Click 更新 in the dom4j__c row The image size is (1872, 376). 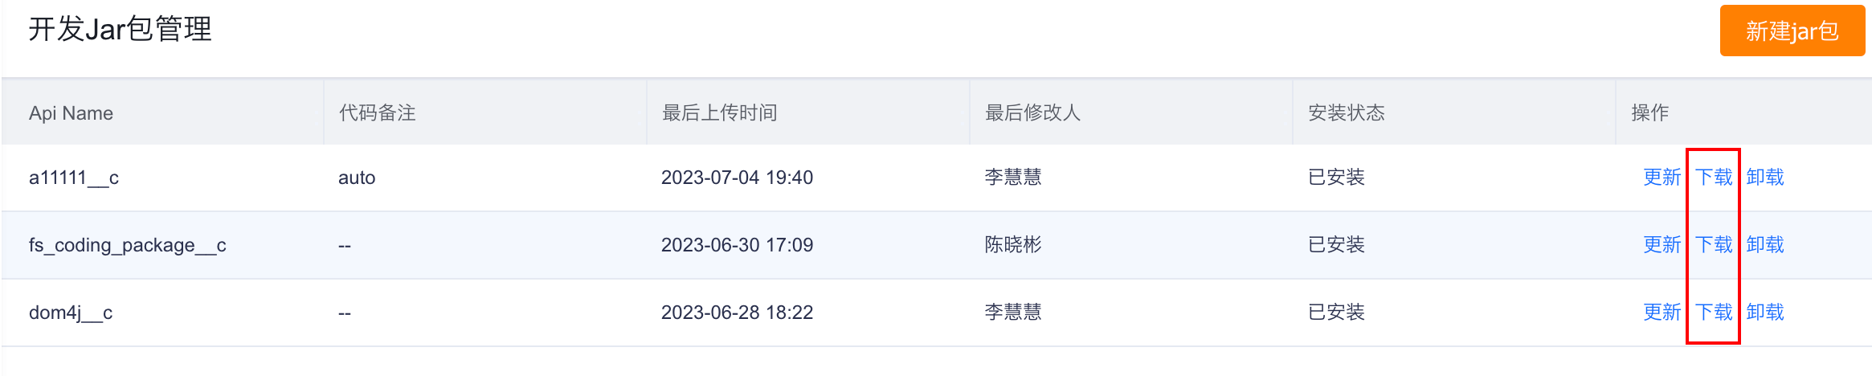(1662, 313)
